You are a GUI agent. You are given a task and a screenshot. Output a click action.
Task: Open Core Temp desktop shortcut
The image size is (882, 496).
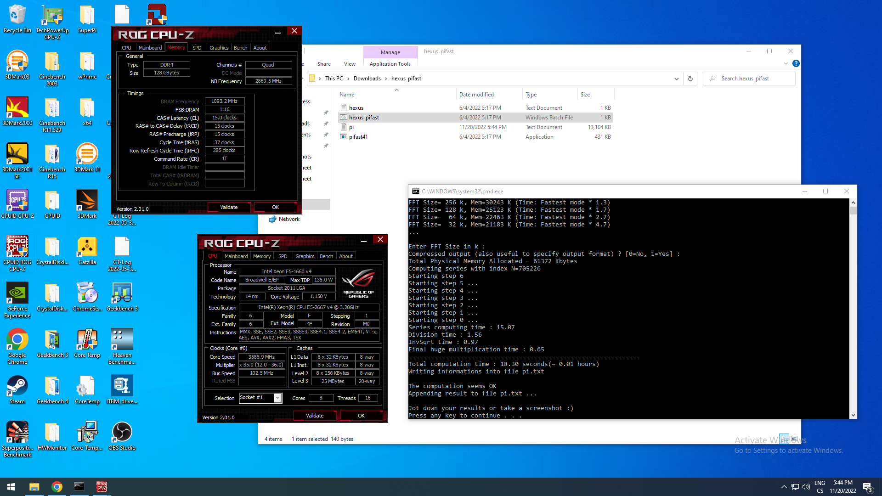tap(87, 344)
